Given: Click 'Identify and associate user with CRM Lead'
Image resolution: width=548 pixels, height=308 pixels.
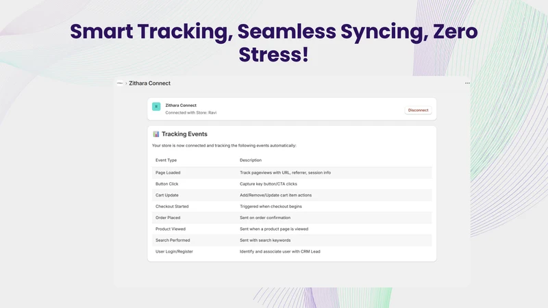Looking at the screenshot, I should coord(280,251).
